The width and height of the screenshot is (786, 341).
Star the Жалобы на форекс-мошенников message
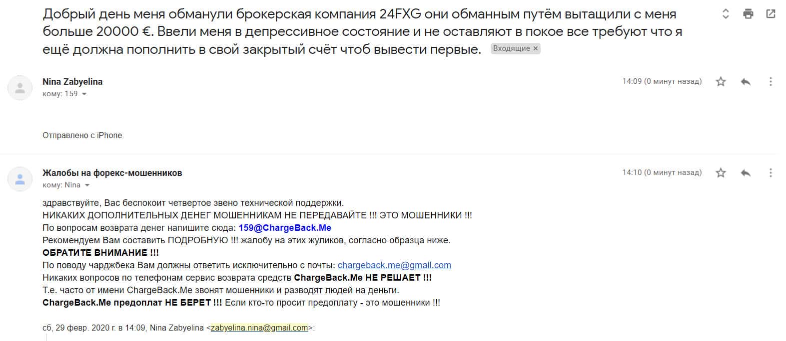(721, 173)
